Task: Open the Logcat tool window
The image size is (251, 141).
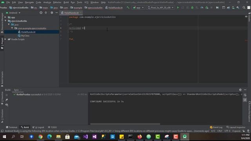Action: point(38,127)
